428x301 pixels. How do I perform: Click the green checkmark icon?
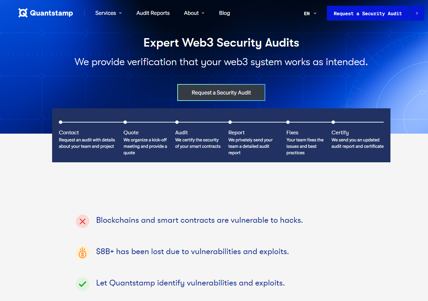(82, 284)
